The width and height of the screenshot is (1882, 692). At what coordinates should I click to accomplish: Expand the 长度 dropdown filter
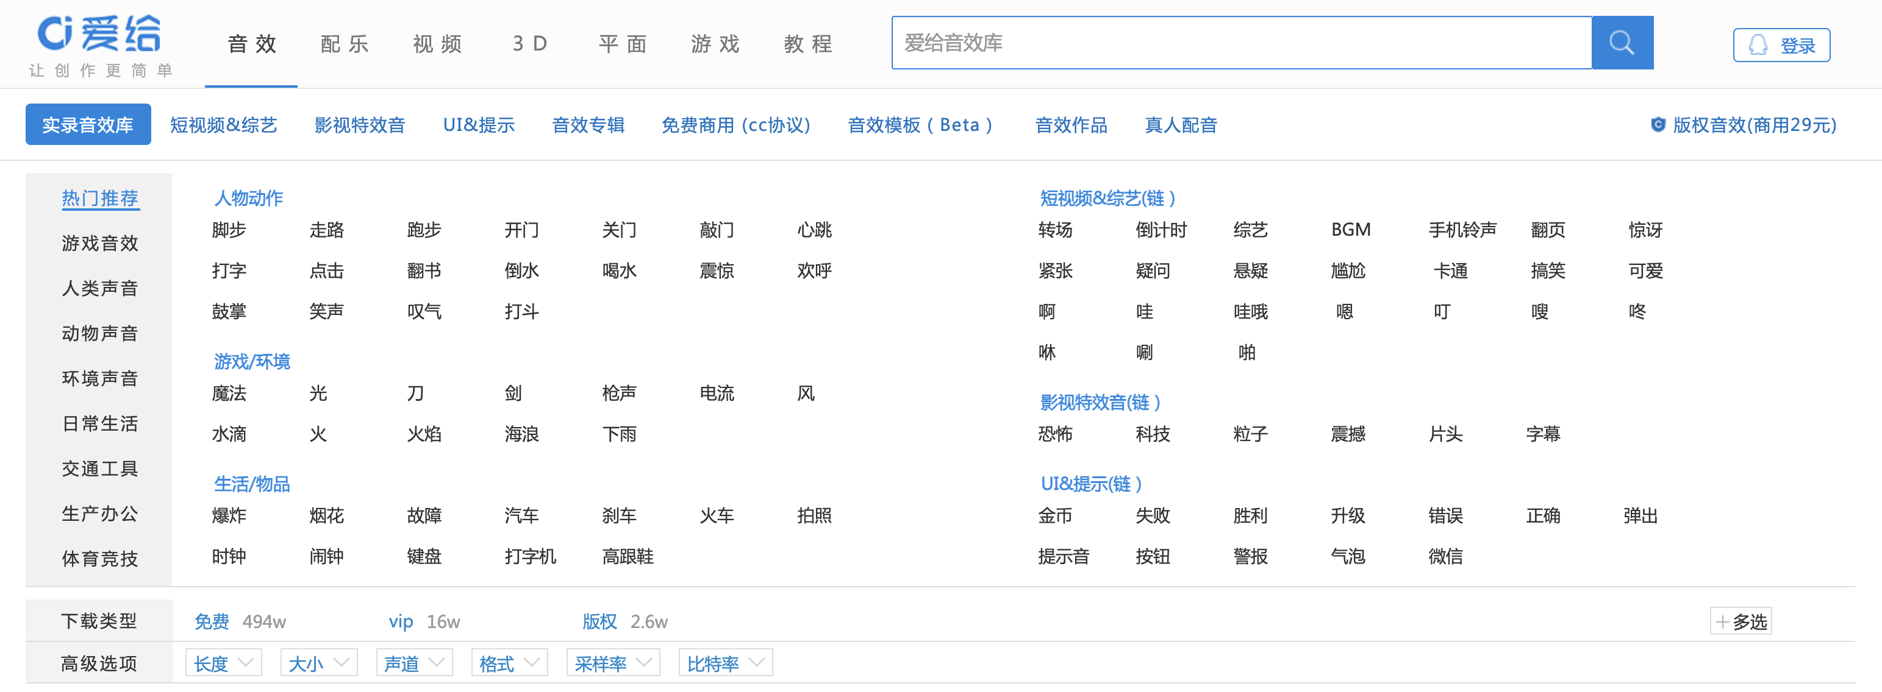[x=224, y=663]
